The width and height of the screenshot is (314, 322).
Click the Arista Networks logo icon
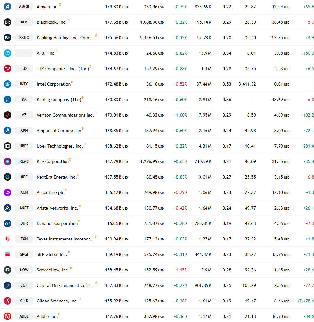8,208
